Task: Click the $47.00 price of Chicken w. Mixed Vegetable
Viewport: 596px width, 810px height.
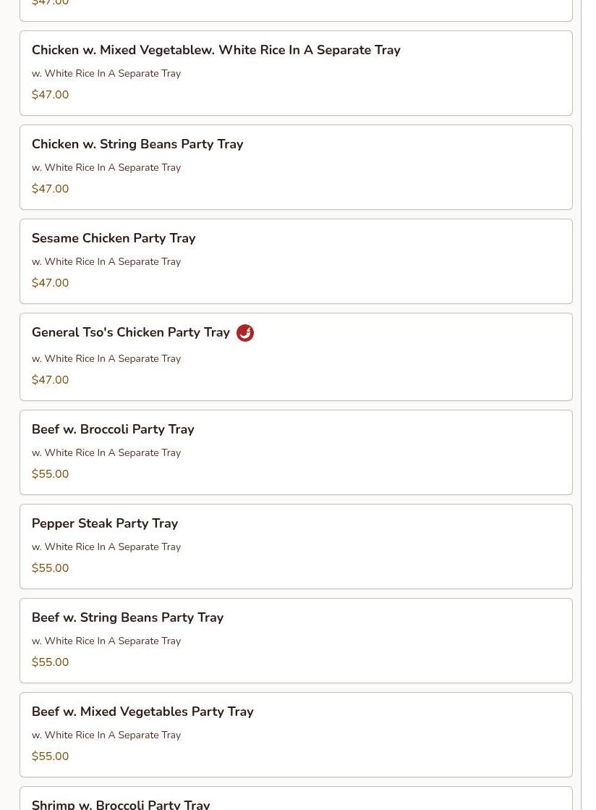Action: point(51,95)
